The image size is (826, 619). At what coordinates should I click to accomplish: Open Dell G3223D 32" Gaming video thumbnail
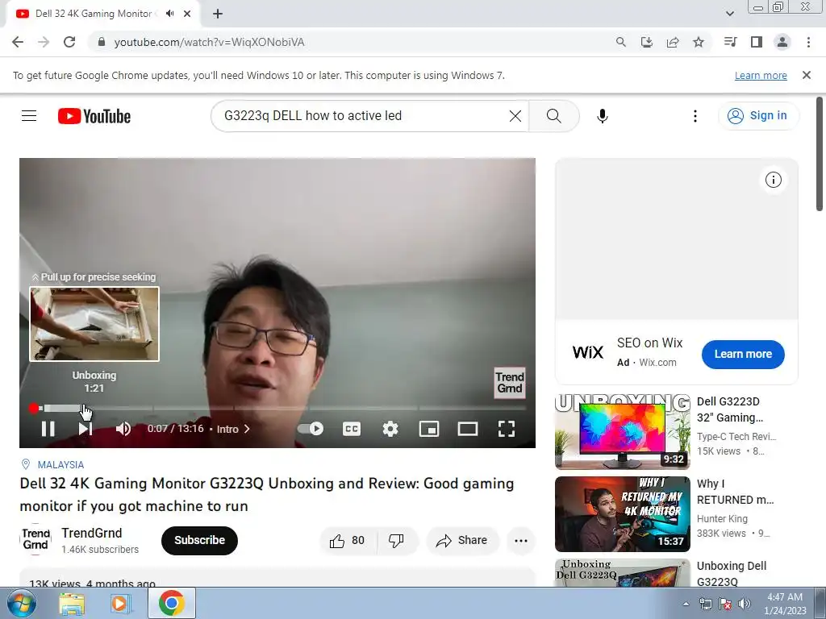tap(622, 432)
